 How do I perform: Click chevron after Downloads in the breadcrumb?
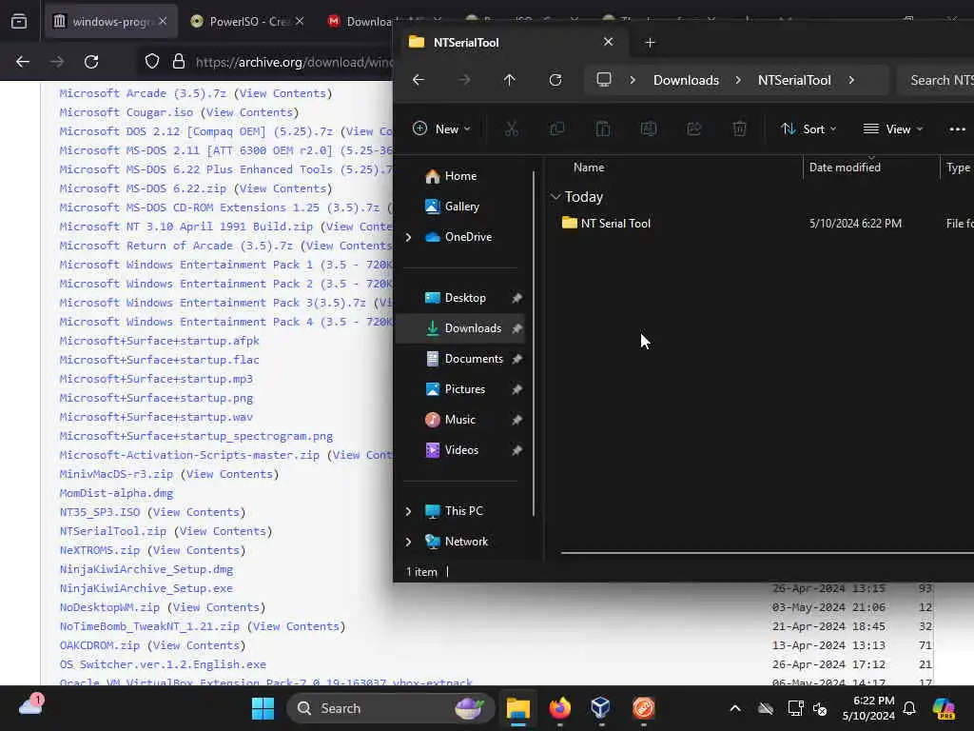(x=738, y=80)
